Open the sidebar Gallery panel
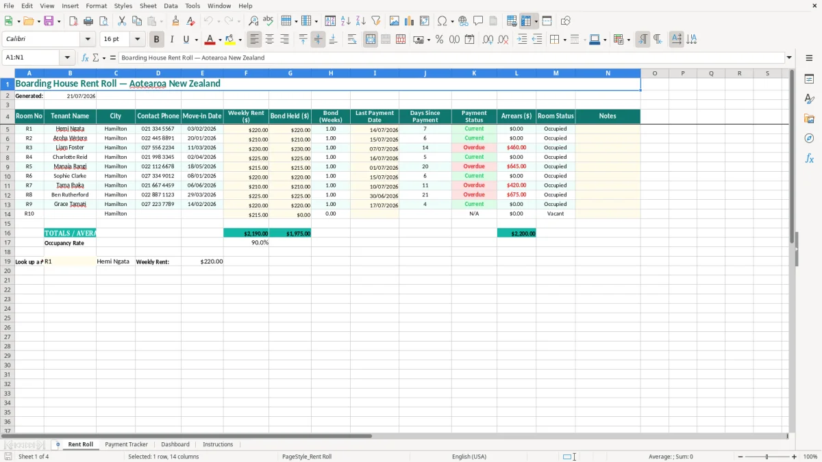Image resolution: width=822 pixels, height=462 pixels. point(809,118)
